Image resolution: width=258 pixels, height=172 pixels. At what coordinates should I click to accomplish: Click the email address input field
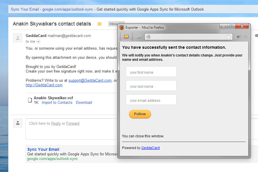coord(151,100)
